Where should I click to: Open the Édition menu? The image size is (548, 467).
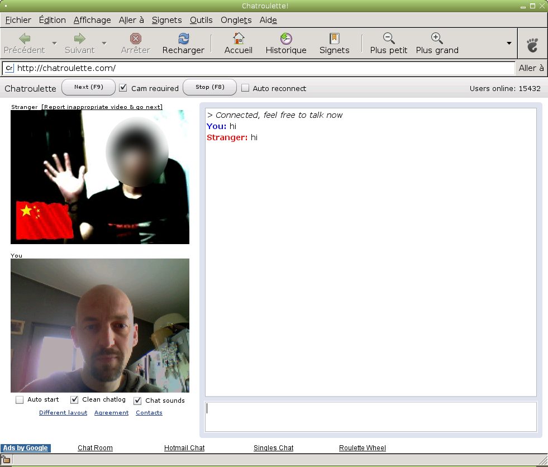(x=53, y=20)
